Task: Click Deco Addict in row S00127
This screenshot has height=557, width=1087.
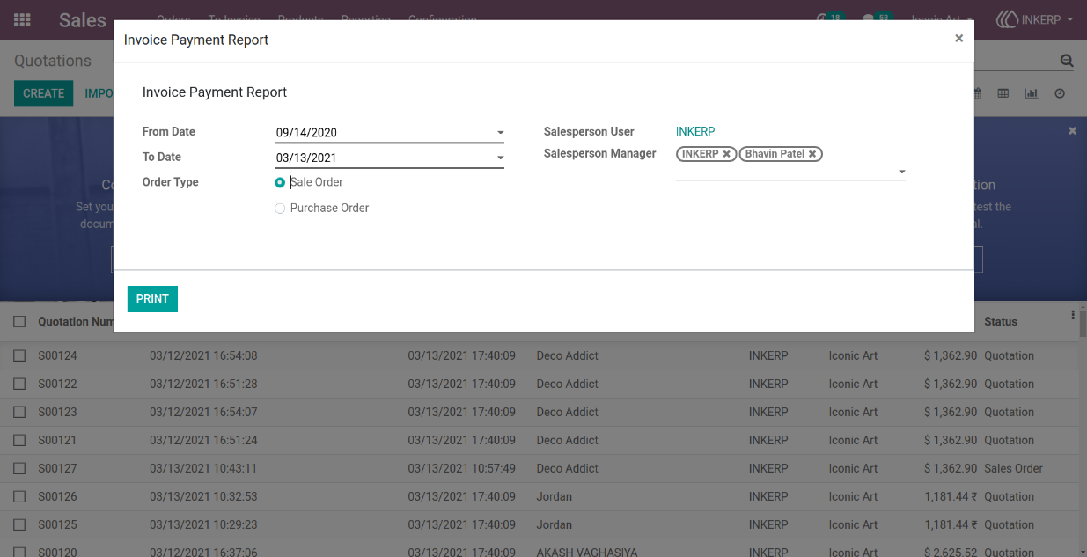Action: coord(568,469)
